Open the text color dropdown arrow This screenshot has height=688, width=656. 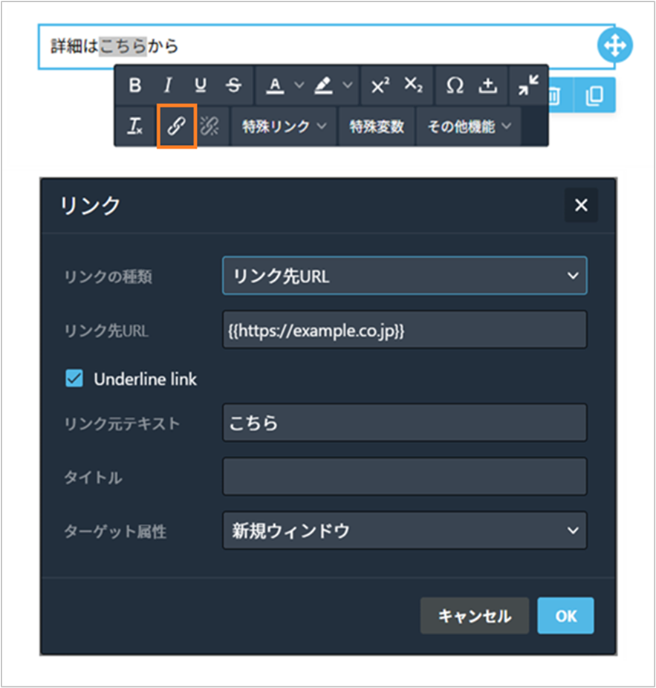pos(299,85)
